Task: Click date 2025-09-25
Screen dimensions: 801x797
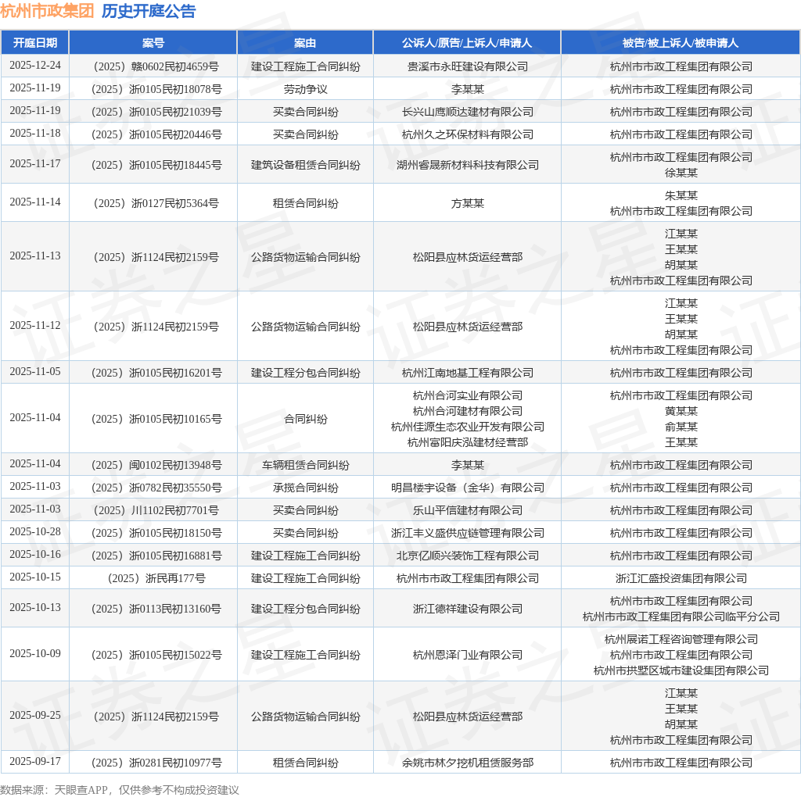Action: 34,716
